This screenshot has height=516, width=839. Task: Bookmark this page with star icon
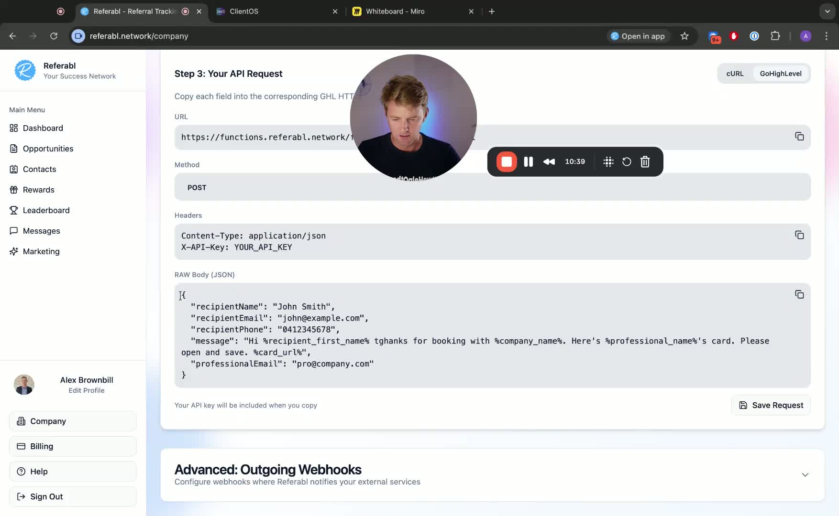(x=684, y=36)
